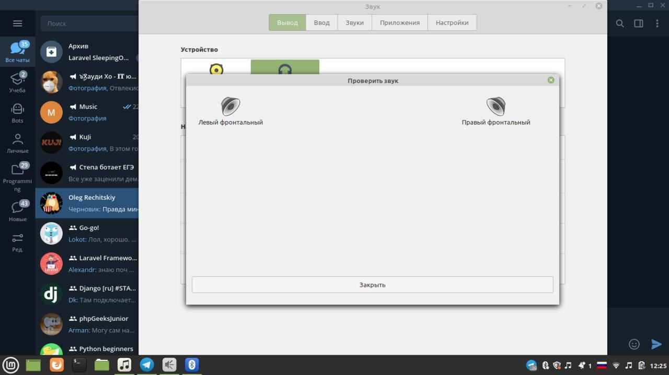Click the sound settings taskbar window button
Image resolution: width=669 pixels, height=375 pixels.
point(169,365)
